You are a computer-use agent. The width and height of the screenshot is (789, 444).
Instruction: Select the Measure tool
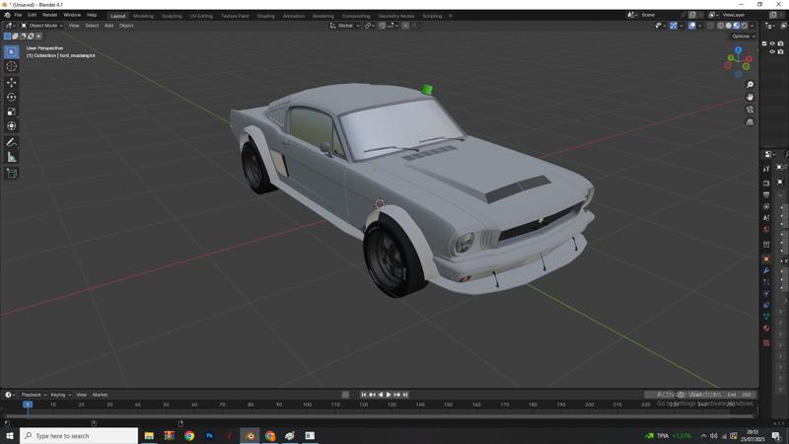(12, 158)
